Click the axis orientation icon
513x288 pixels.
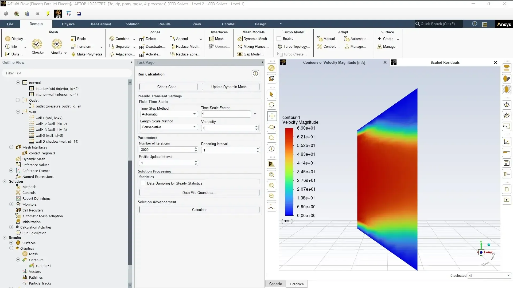pyautogui.click(x=271, y=207)
